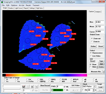Click the small icon beside Filled checkbox
The height and width of the screenshot is (94, 106).
click(97, 67)
